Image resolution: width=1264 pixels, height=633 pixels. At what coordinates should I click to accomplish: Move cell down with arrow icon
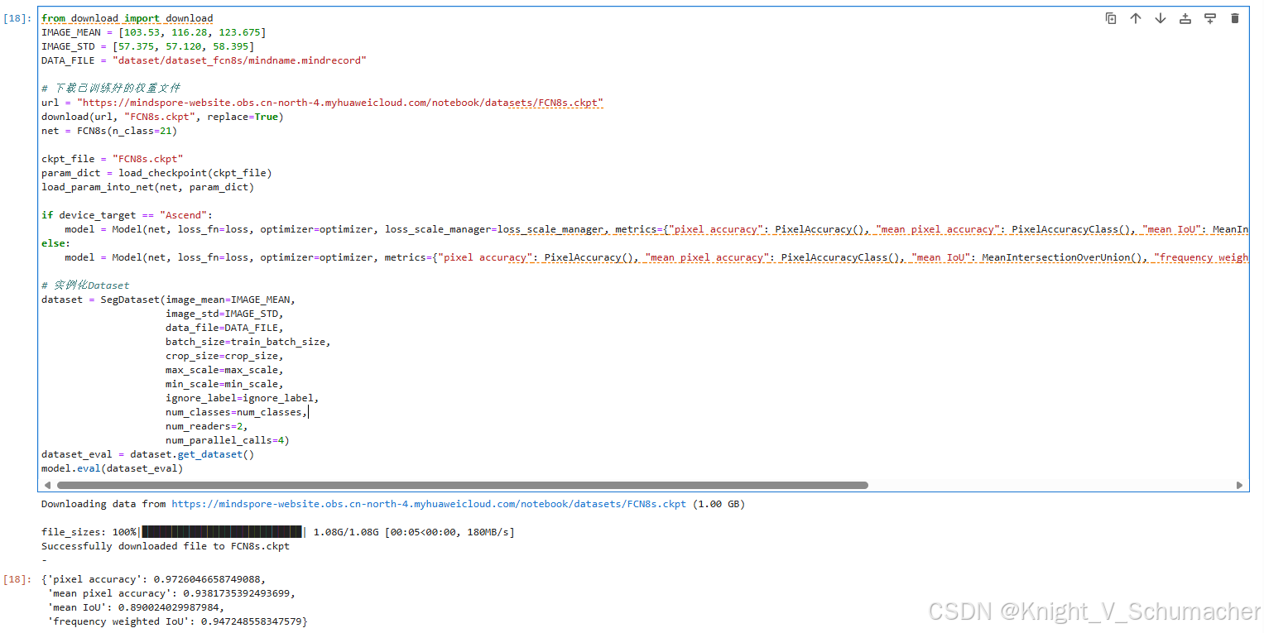tap(1161, 18)
